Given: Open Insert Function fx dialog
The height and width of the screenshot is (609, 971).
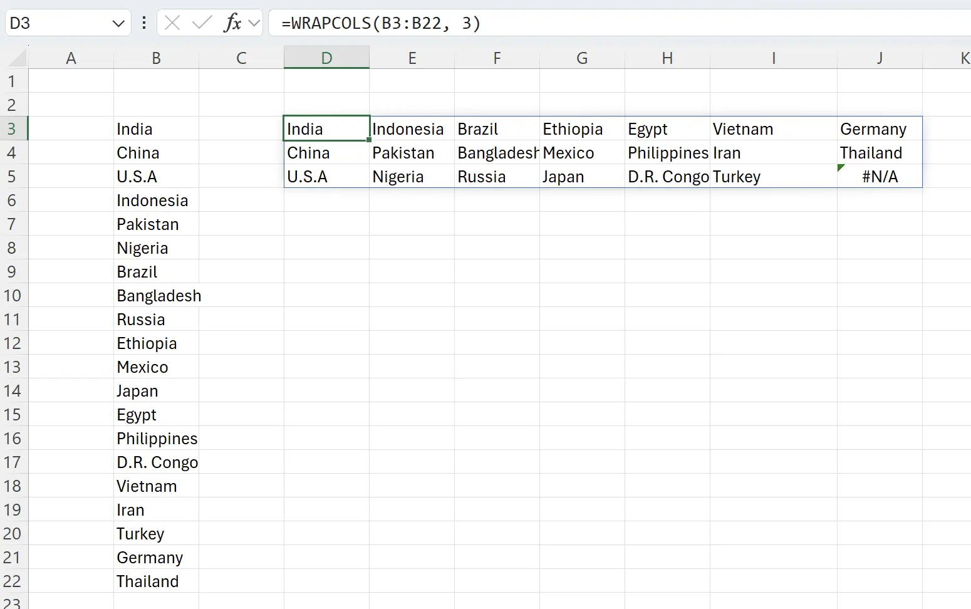Looking at the screenshot, I should point(232,23).
